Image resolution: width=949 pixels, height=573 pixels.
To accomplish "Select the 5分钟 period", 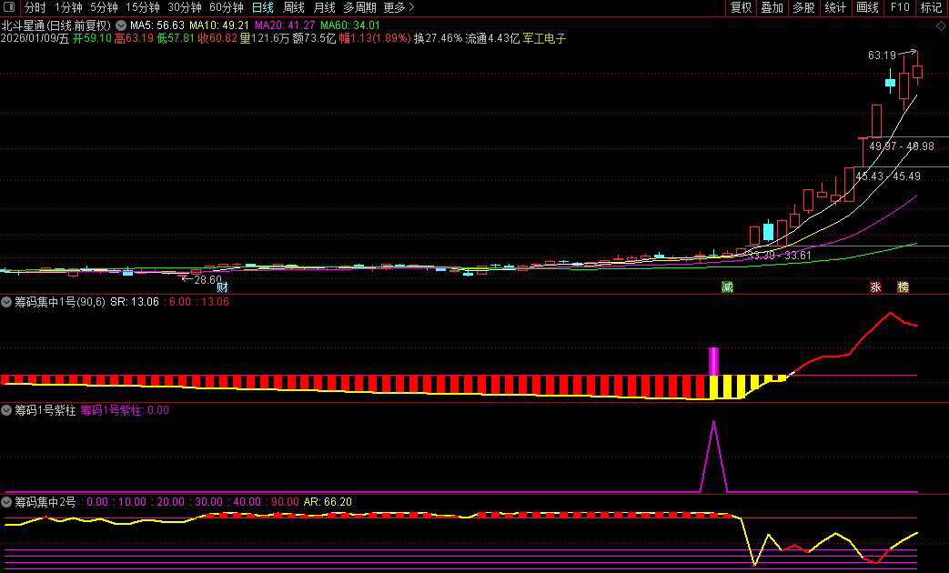I will coord(104,7).
